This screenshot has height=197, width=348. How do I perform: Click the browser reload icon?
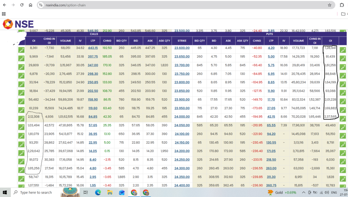pyautogui.click(x=22, y=5)
